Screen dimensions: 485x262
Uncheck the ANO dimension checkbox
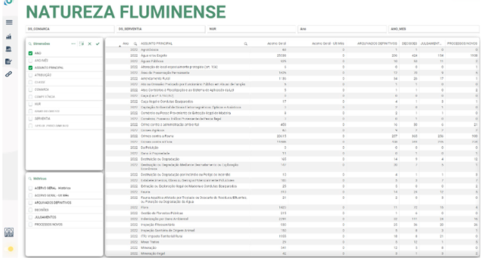(30, 53)
